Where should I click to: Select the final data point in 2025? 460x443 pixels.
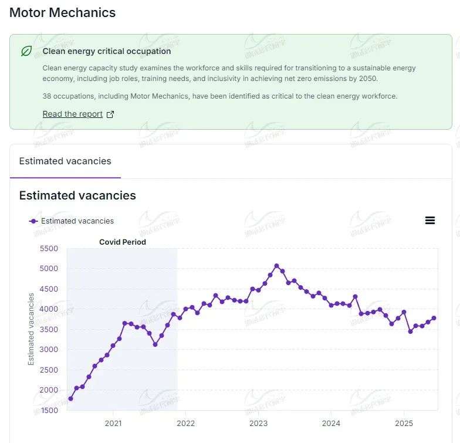[x=434, y=318]
